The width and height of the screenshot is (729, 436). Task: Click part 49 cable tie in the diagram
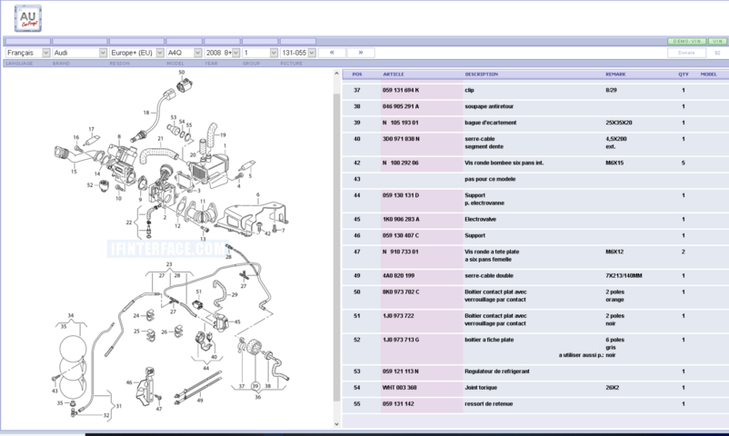click(199, 387)
